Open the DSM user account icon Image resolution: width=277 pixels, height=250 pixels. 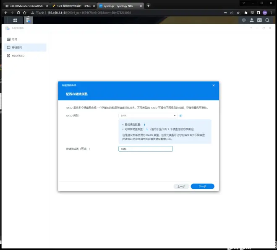point(251,20)
